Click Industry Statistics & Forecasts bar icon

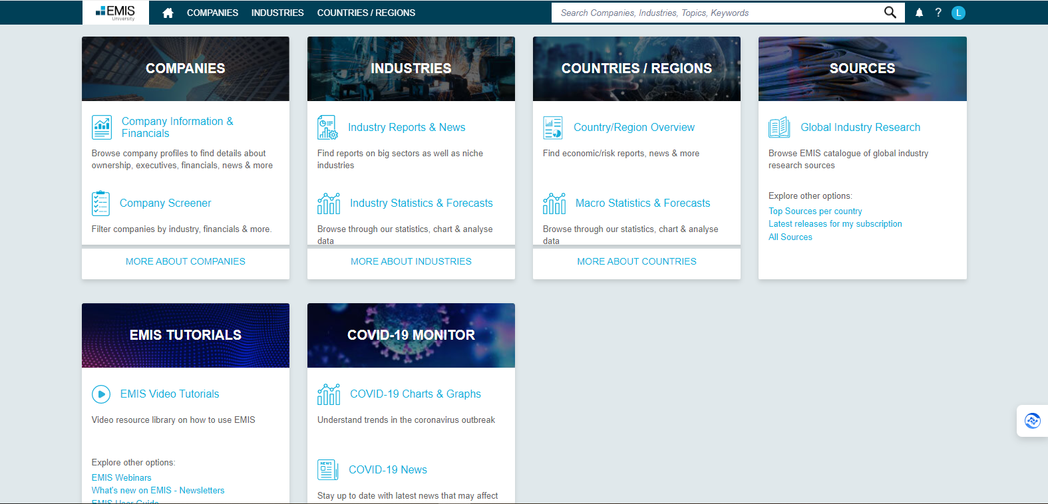point(329,203)
